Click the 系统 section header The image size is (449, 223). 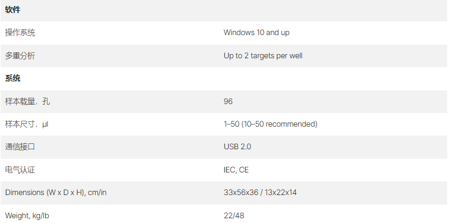(x=12, y=78)
